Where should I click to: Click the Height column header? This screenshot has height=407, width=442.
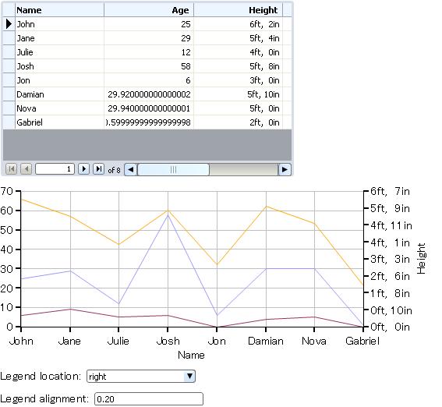click(x=239, y=10)
